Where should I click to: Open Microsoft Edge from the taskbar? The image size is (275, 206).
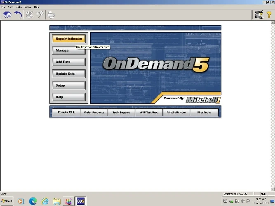point(33,201)
